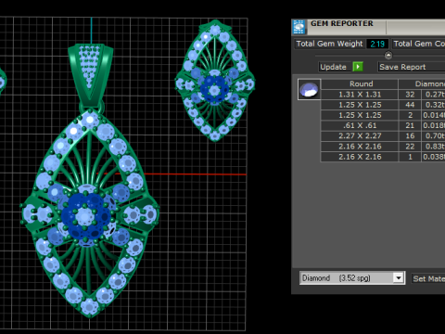Click the Save Report button
The height and width of the screenshot is (334, 445).
tap(412, 67)
